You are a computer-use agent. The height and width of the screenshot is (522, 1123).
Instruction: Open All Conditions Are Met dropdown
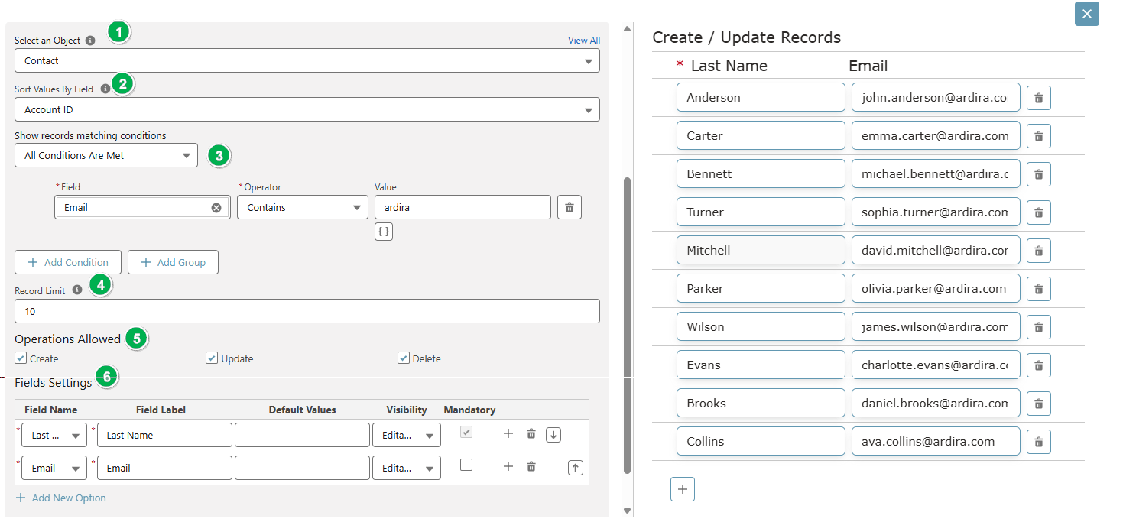point(106,155)
